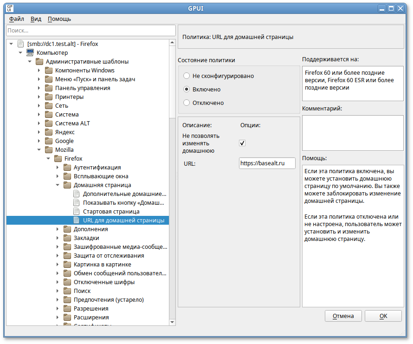Click the tree's scroll-down arrow

(x=173, y=322)
